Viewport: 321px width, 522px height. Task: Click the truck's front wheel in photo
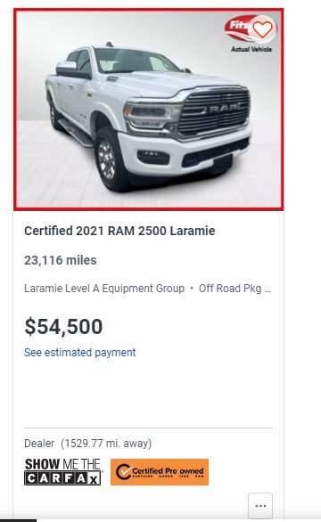pyautogui.click(x=109, y=159)
